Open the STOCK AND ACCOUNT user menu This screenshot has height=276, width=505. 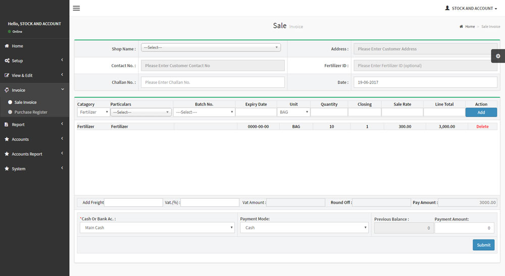471,9
